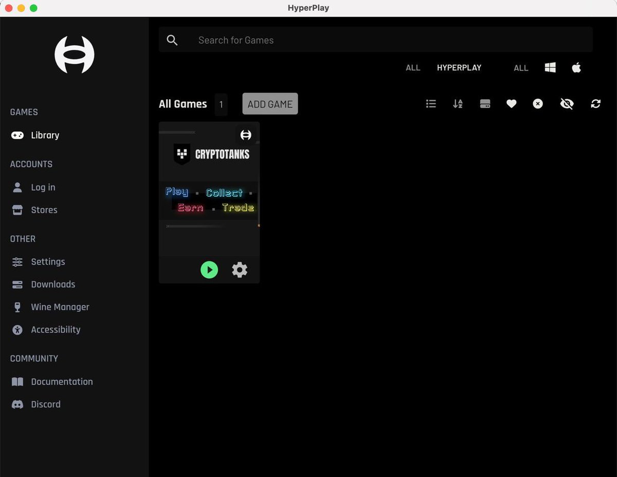The height and width of the screenshot is (477, 617).
Task: Click the Library gamepad icon
Action: 17,135
